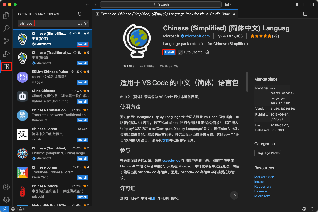
Task: Open the Search view in activity bar
Action: [6, 28]
